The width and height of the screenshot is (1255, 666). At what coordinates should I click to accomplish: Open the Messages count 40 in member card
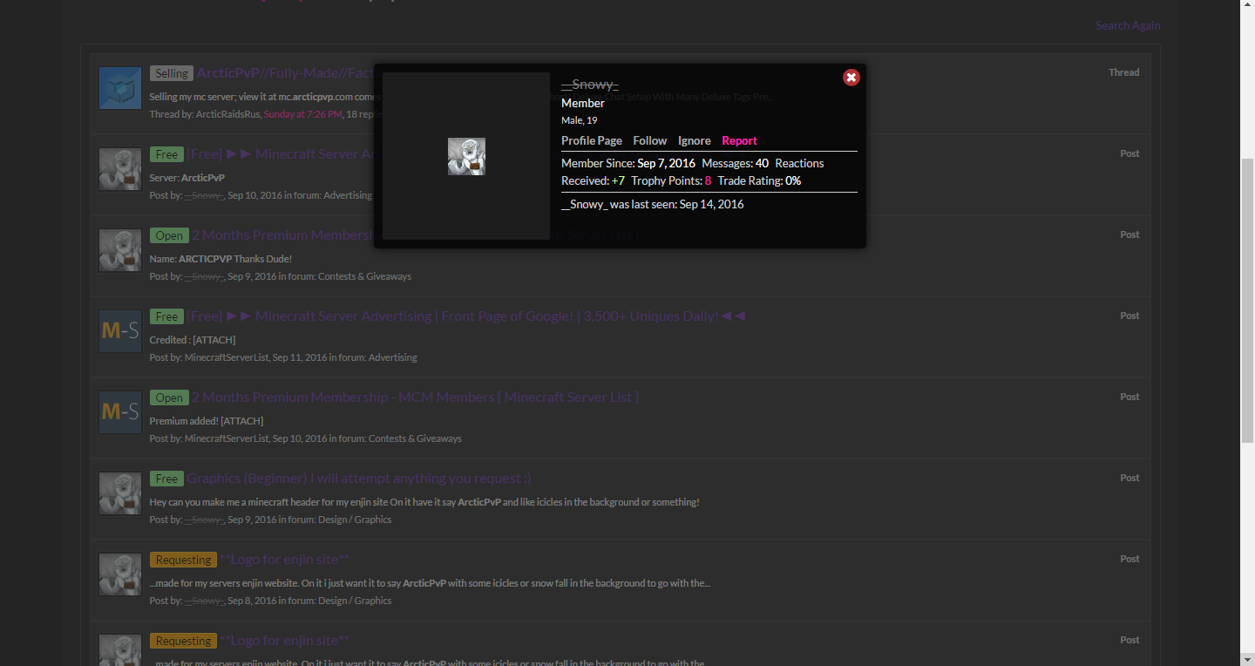pos(762,163)
